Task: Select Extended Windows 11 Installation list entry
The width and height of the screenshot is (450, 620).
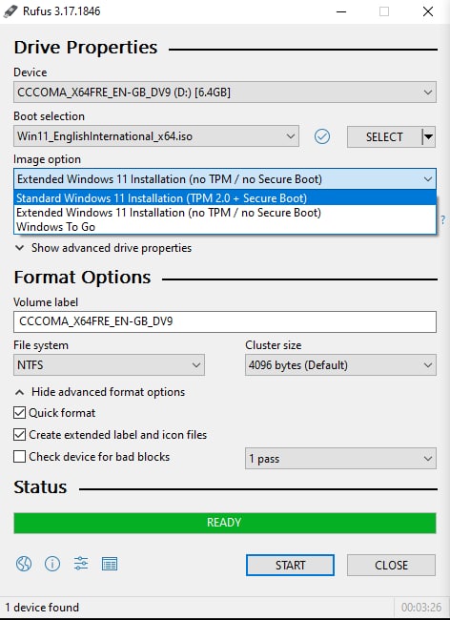Action: click(225, 213)
